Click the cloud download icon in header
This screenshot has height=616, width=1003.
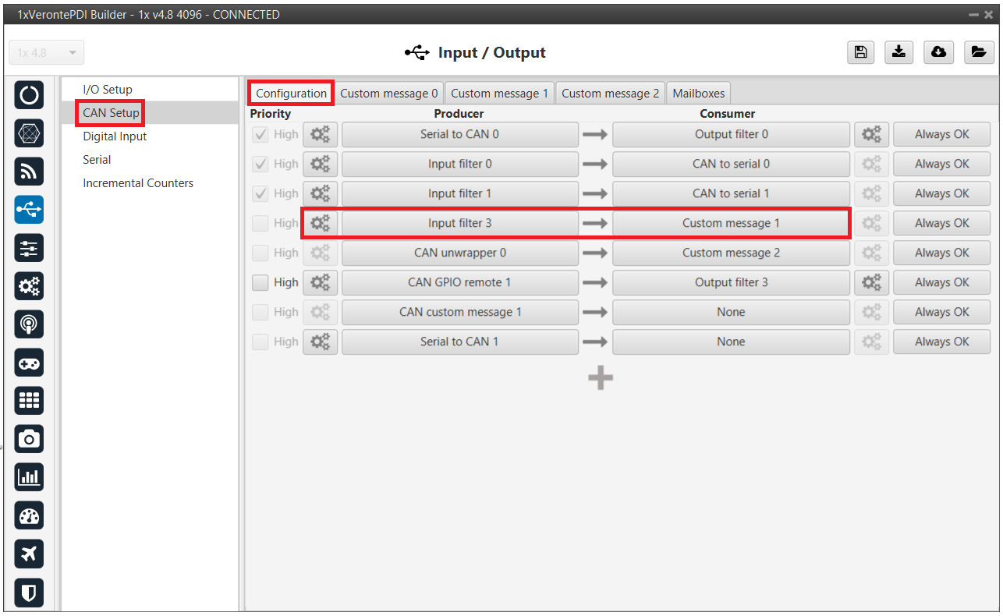click(938, 52)
